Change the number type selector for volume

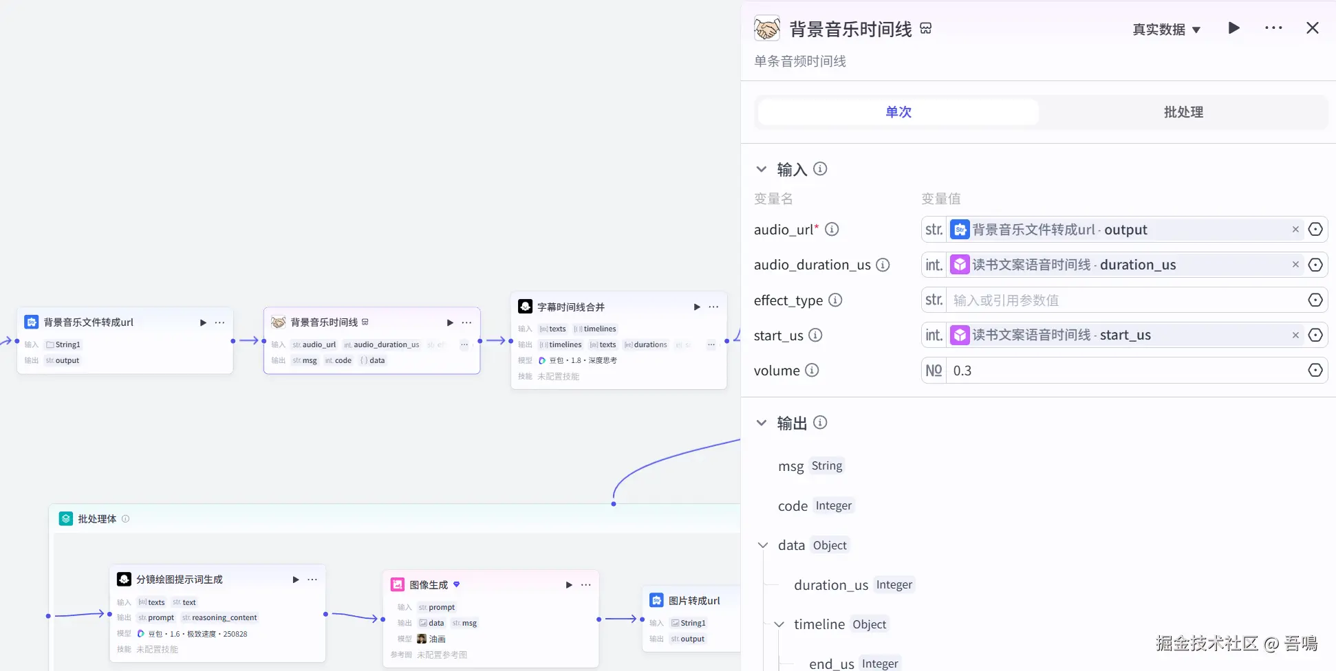pos(934,371)
